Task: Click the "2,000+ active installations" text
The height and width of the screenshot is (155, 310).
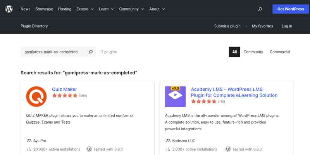Action: [195, 149]
